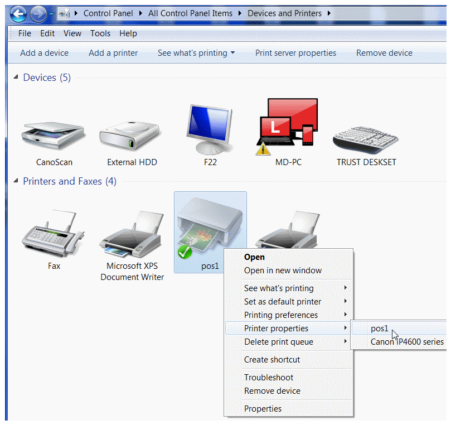
Task: Select the Fax machine icon
Action: pos(53,233)
